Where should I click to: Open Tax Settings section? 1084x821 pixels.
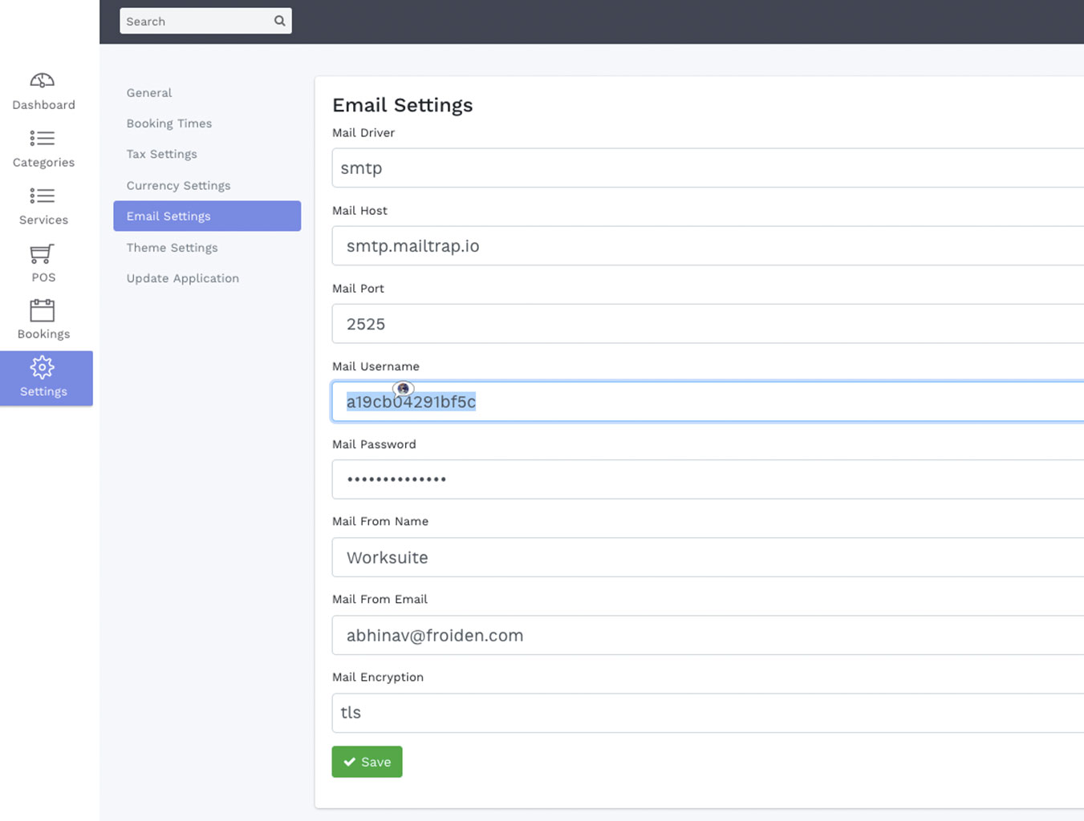coord(162,154)
